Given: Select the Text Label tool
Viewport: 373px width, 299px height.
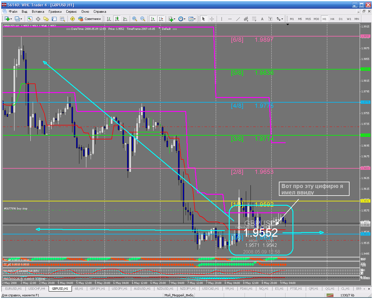Looking at the screenshot, I should pos(270,19).
